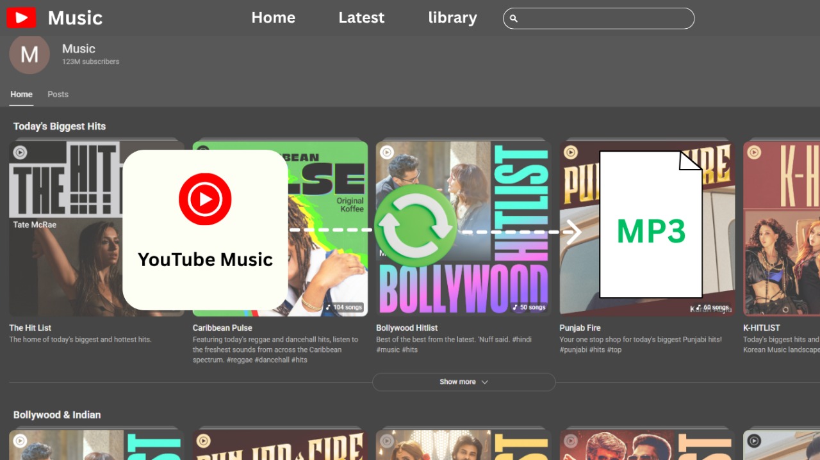Click the magnifier icon in search bar

[514, 19]
